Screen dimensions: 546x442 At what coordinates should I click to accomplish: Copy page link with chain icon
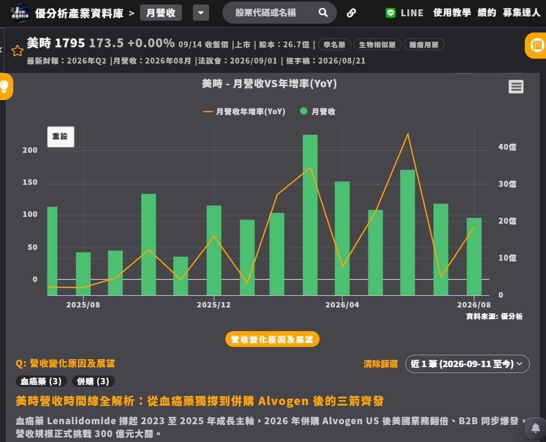(x=351, y=13)
